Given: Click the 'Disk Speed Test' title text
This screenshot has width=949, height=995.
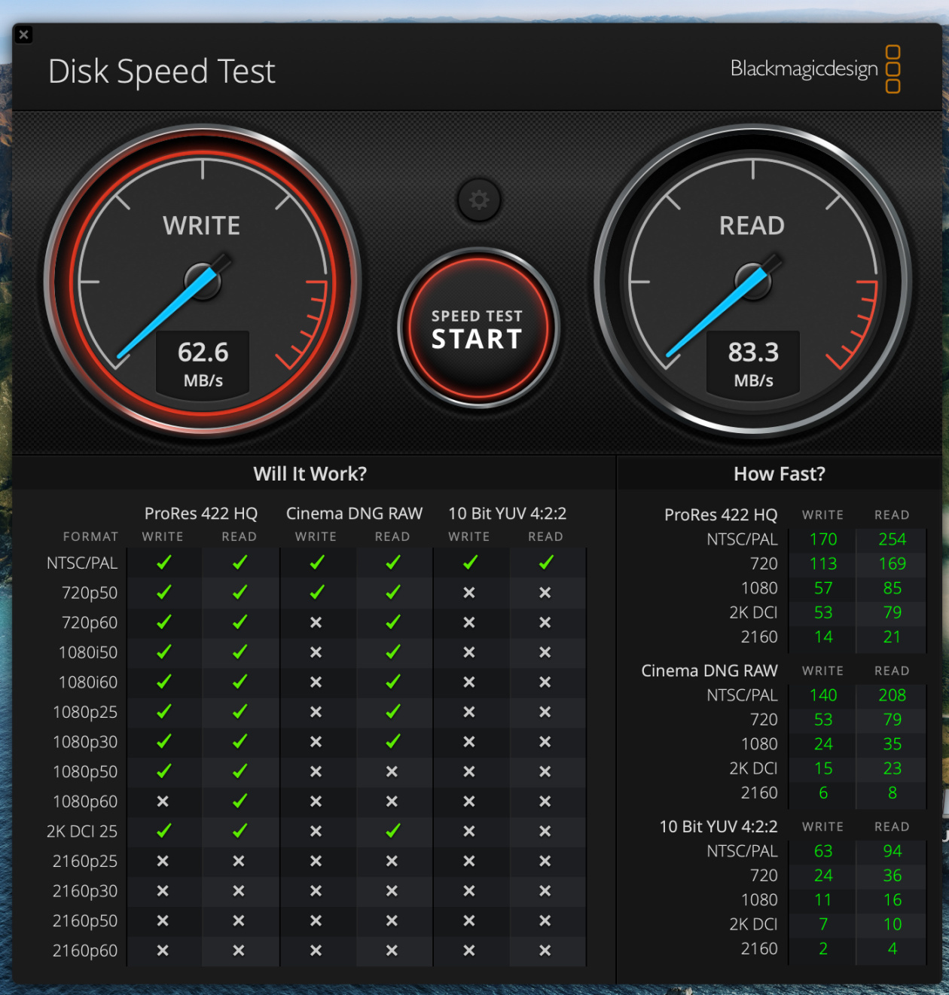Looking at the screenshot, I should (162, 72).
